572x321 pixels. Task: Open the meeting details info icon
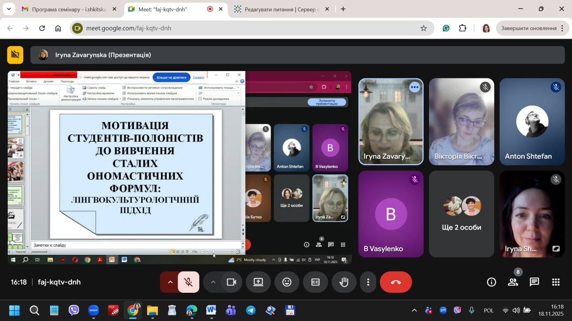click(x=491, y=282)
